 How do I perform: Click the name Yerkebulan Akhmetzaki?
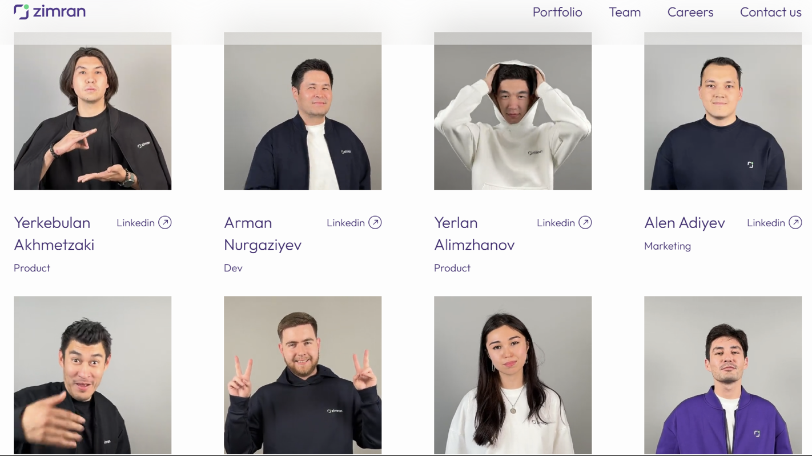(x=54, y=234)
